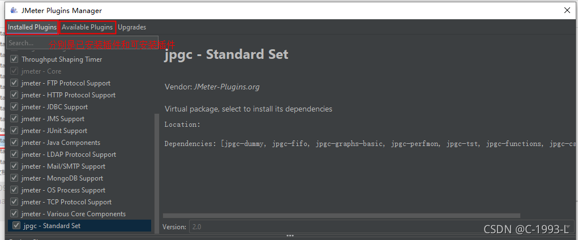The height and width of the screenshot is (240, 578).
Task: Open the Upgrades tab
Action: (x=132, y=27)
